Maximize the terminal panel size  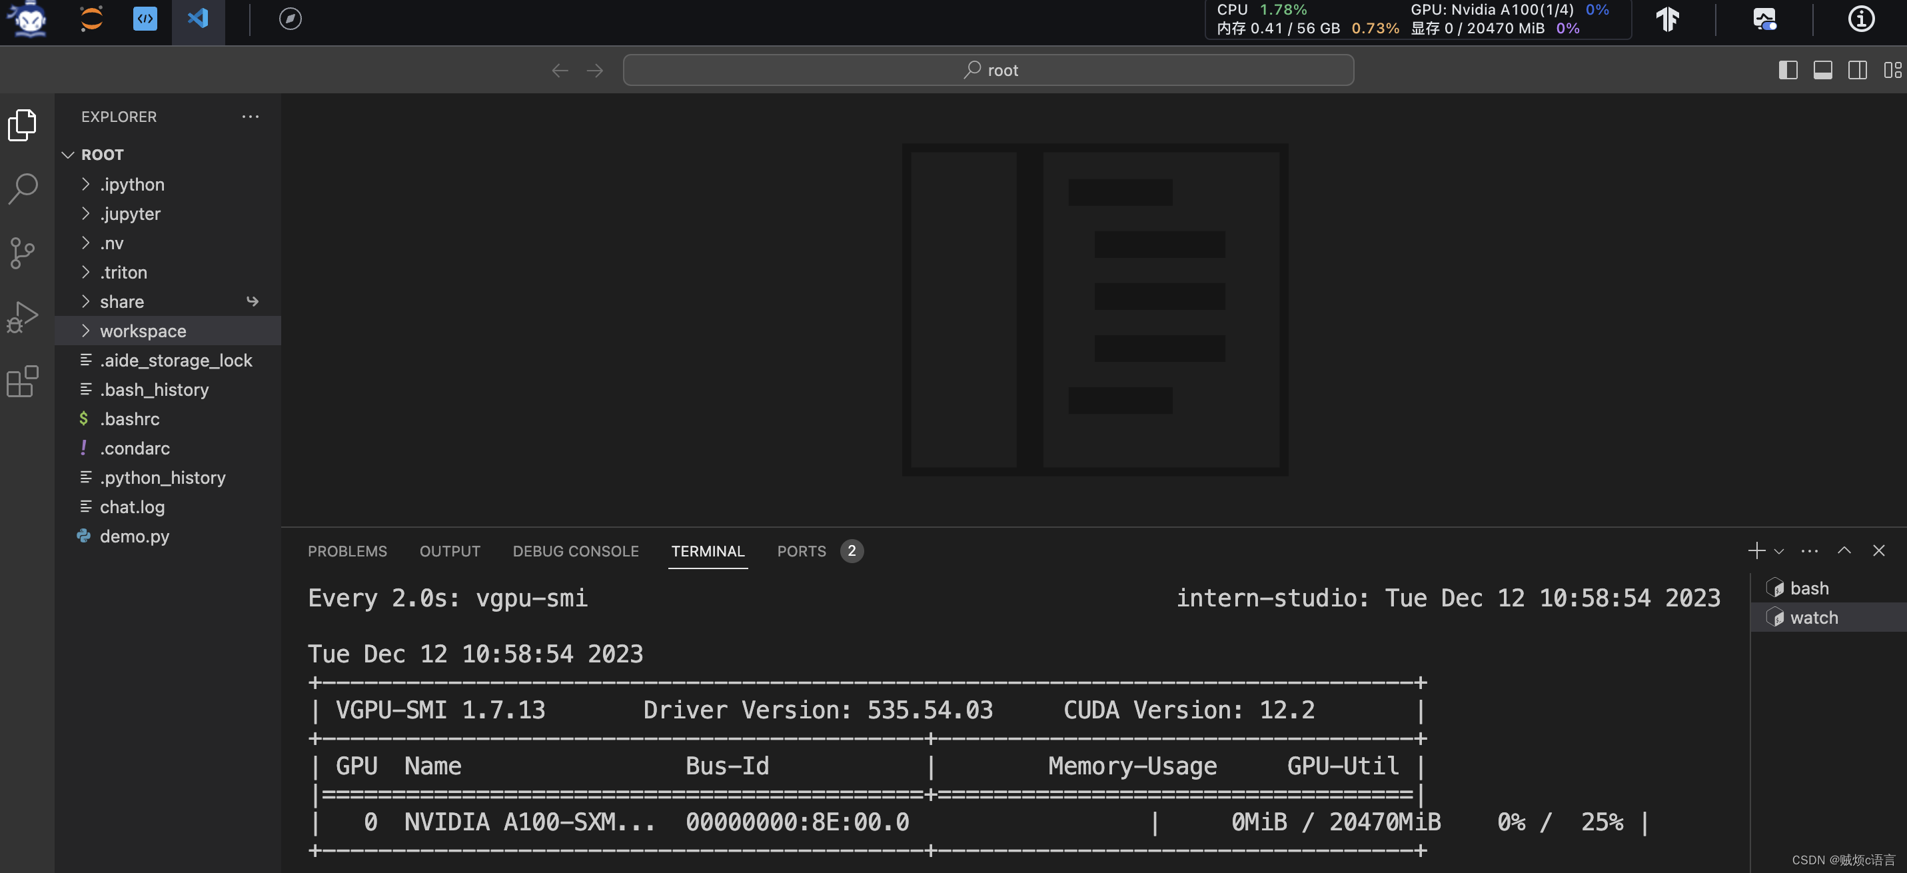tap(1844, 550)
